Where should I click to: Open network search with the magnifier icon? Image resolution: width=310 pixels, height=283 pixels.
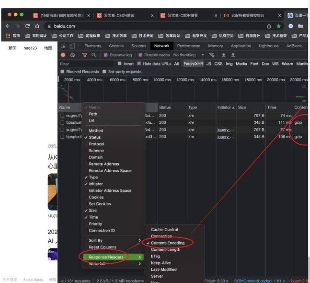(x=94, y=55)
